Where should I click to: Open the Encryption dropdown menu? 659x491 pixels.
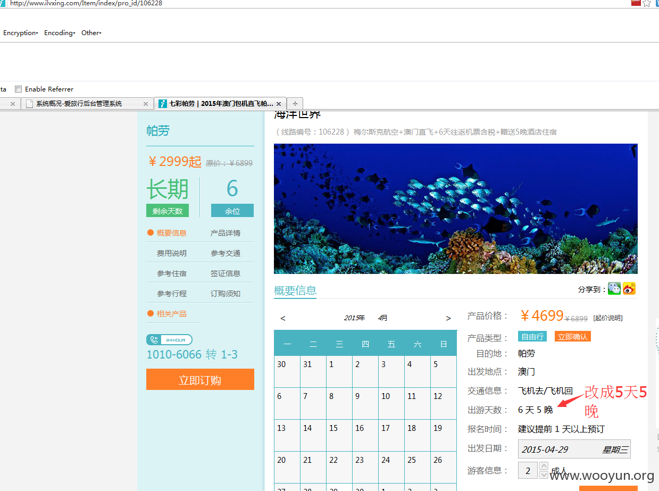tap(20, 33)
